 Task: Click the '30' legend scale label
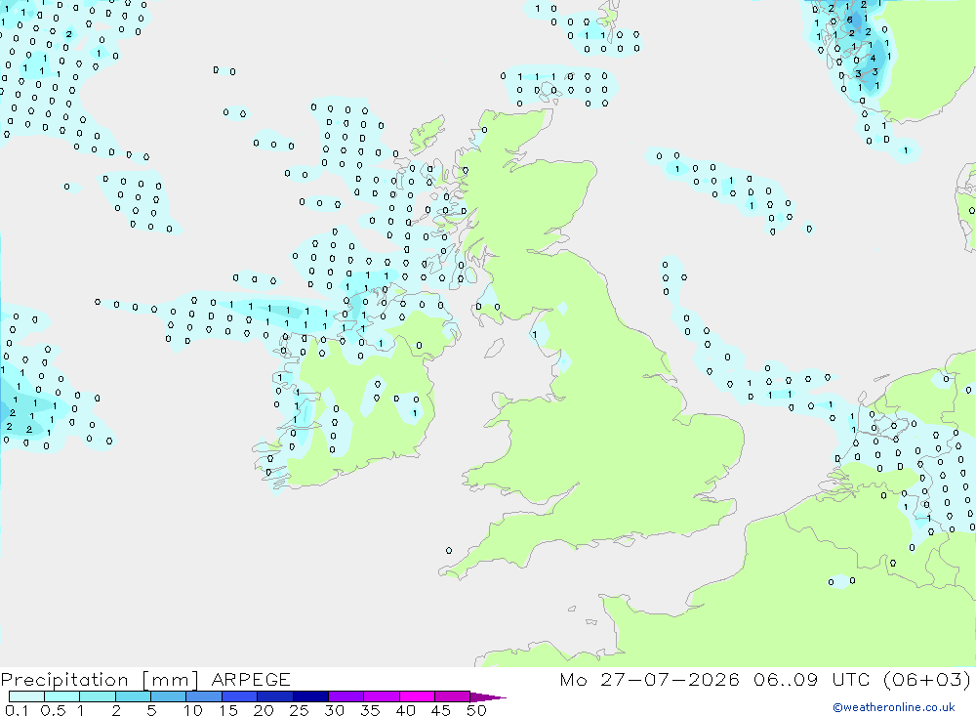coord(335,710)
